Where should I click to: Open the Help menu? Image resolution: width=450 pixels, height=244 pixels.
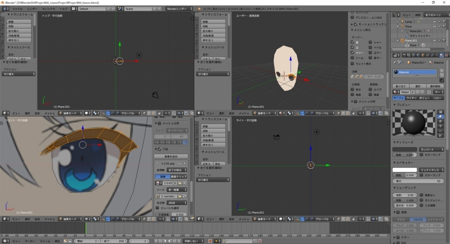[x=63, y=9]
